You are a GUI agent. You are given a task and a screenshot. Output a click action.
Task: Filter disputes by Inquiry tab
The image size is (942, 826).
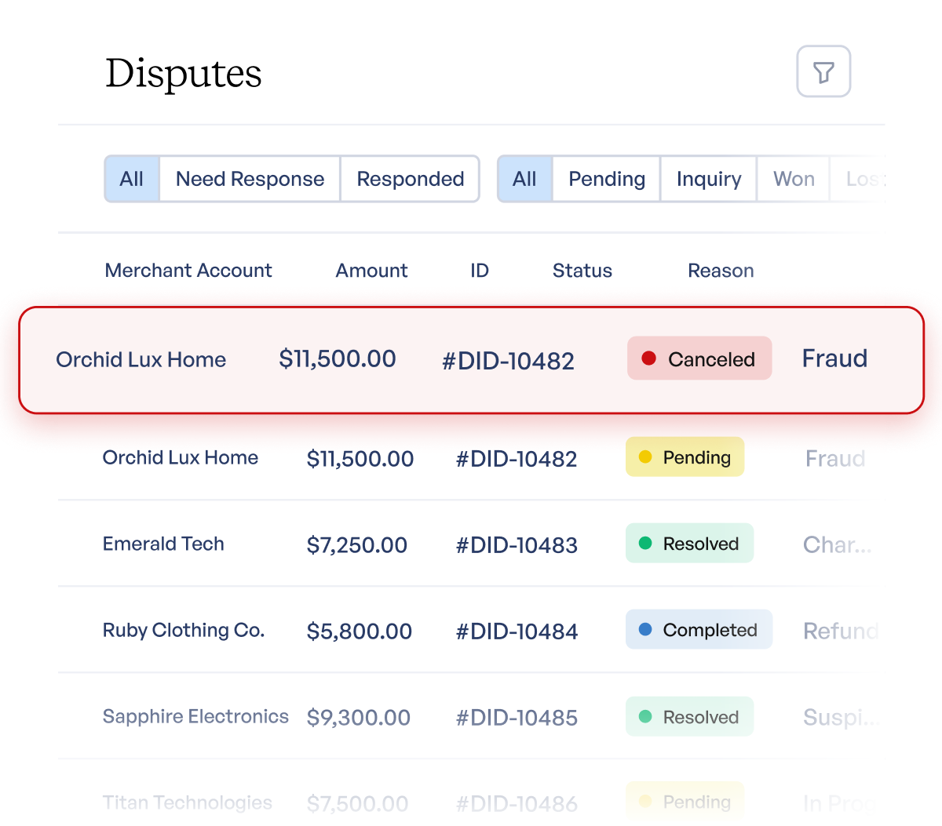(708, 179)
